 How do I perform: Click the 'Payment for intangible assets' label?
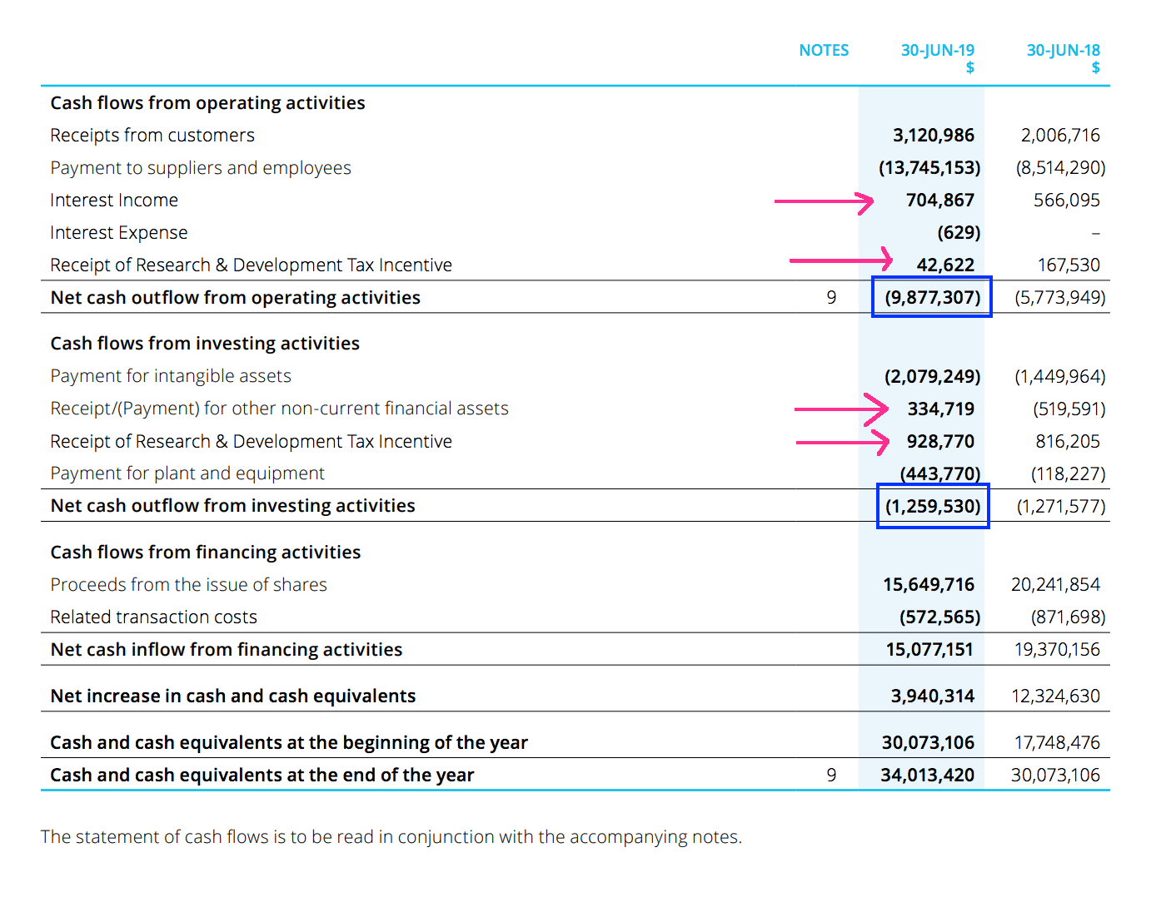(x=171, y=376)
